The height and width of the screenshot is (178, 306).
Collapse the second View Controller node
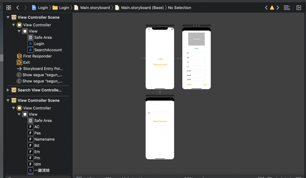(13, 108)
